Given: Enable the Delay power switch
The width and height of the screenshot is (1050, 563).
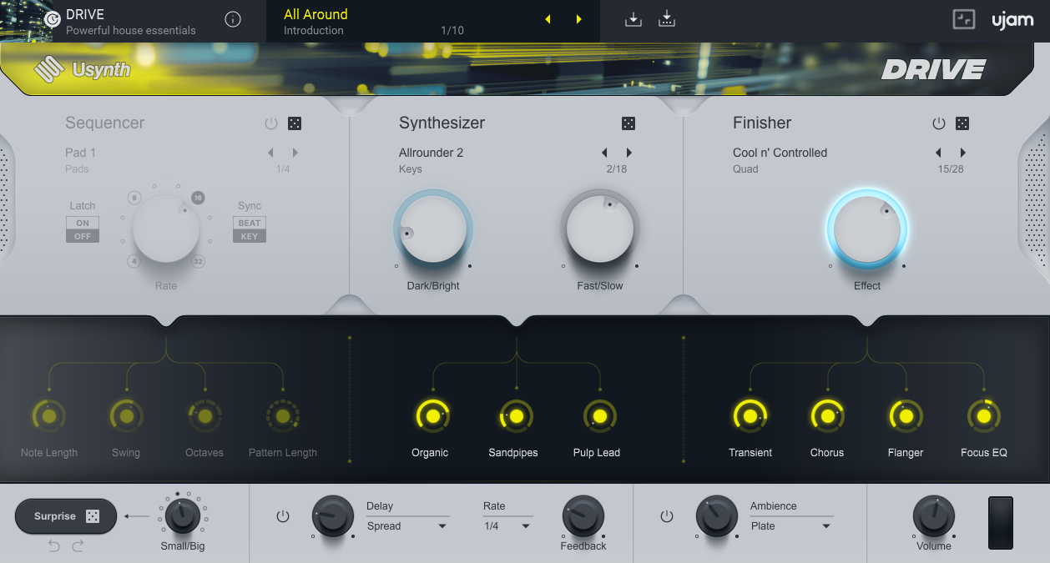Looking at the screenshot, I should (283, 517).
